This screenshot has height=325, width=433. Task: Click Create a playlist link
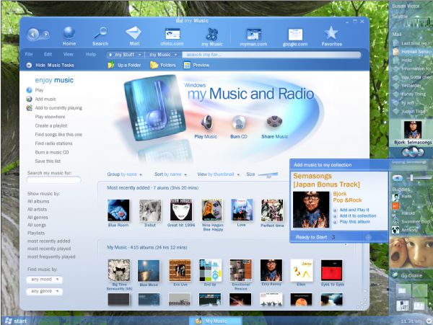point(51,125)
